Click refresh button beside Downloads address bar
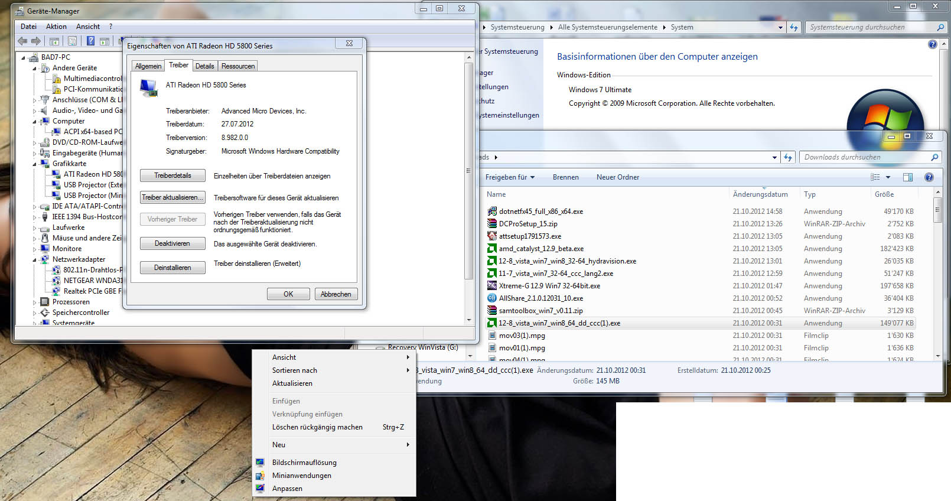The width and height of the screenshot is (951, 501). click(x=788, y=157)
